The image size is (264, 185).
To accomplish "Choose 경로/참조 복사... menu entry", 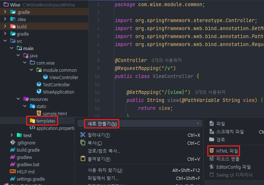I will [x=140, y=151].
